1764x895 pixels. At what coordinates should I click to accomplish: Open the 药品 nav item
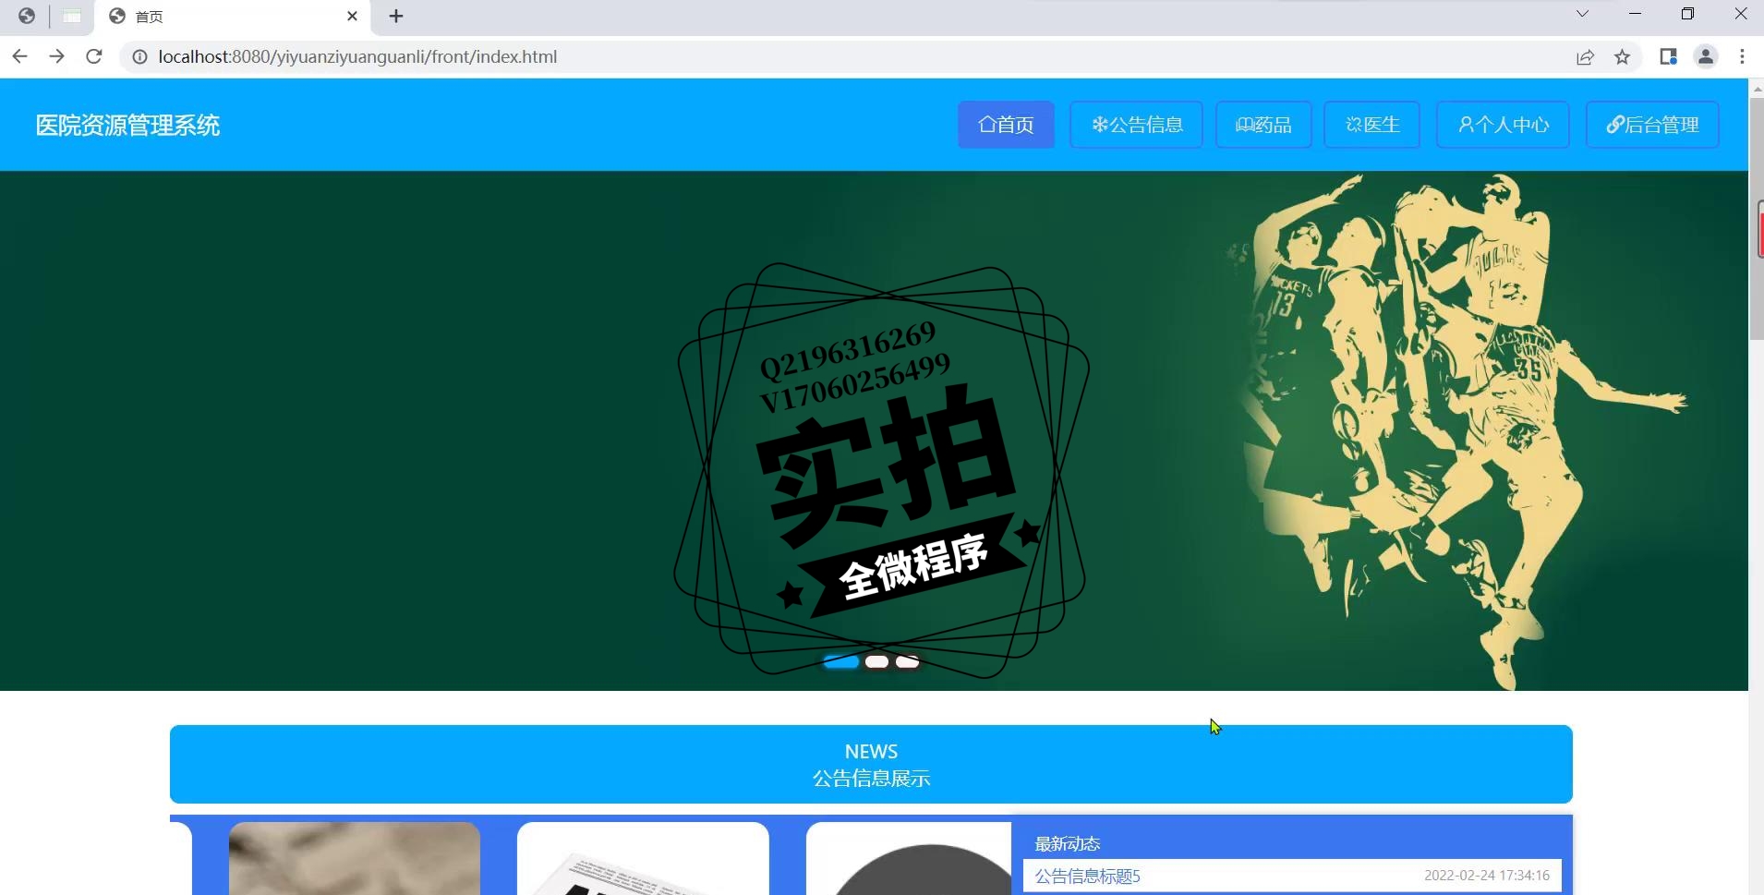tap(1263, 125)
